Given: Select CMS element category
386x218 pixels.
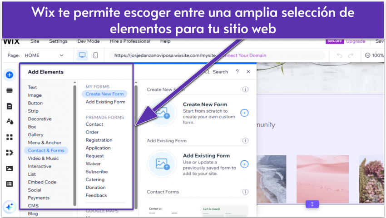Looking at the screenshot, I should point(33,205).
